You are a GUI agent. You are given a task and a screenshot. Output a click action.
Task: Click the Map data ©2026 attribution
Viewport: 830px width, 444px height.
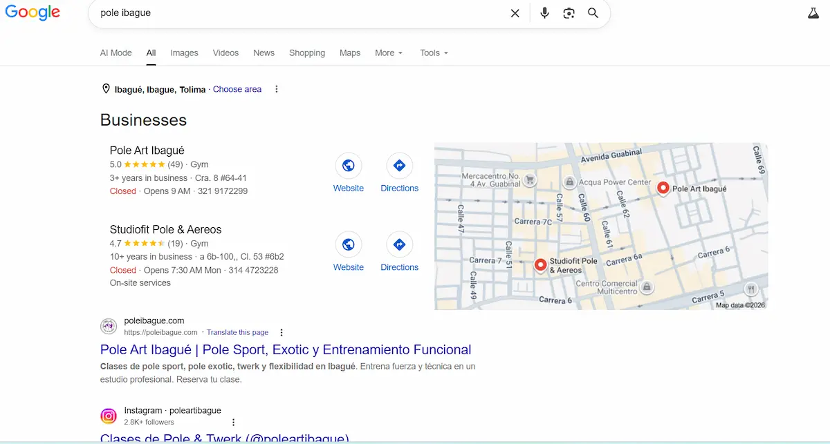click(x=740, y=305)
